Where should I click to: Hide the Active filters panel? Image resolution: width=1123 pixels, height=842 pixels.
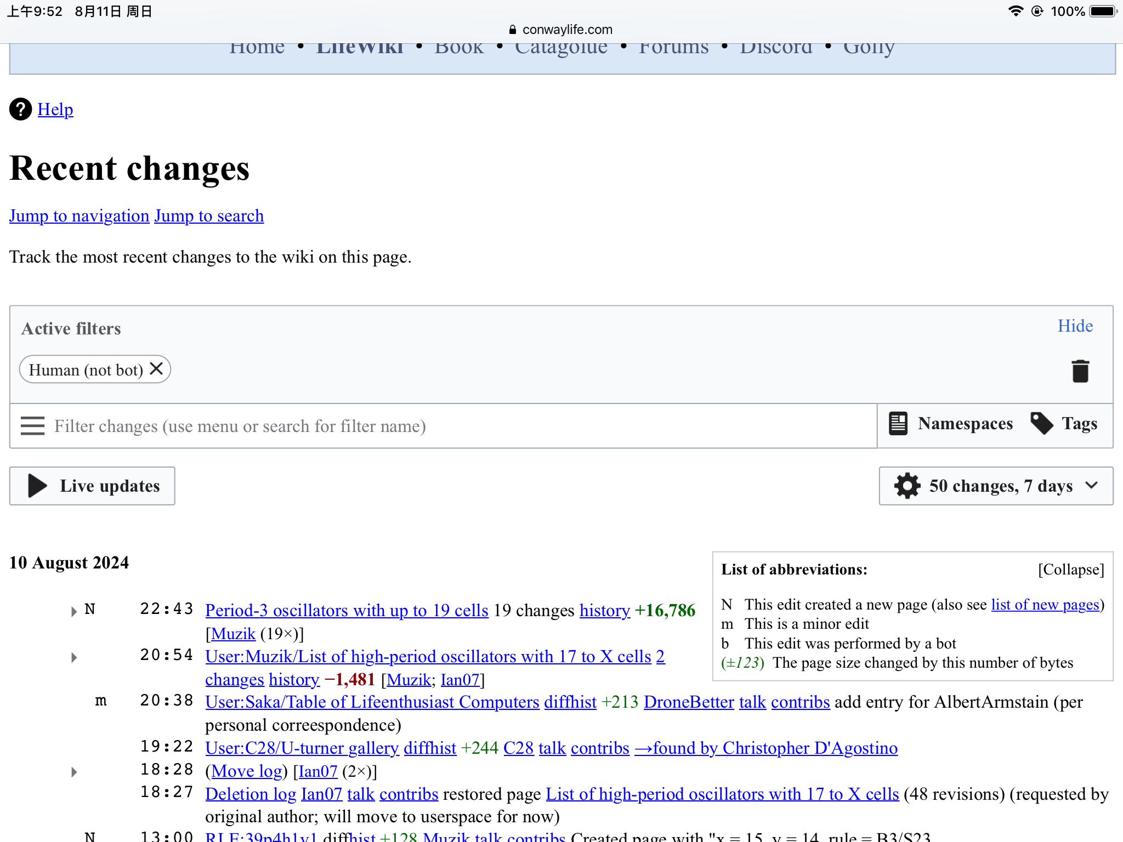click(x=1075, y=326)
